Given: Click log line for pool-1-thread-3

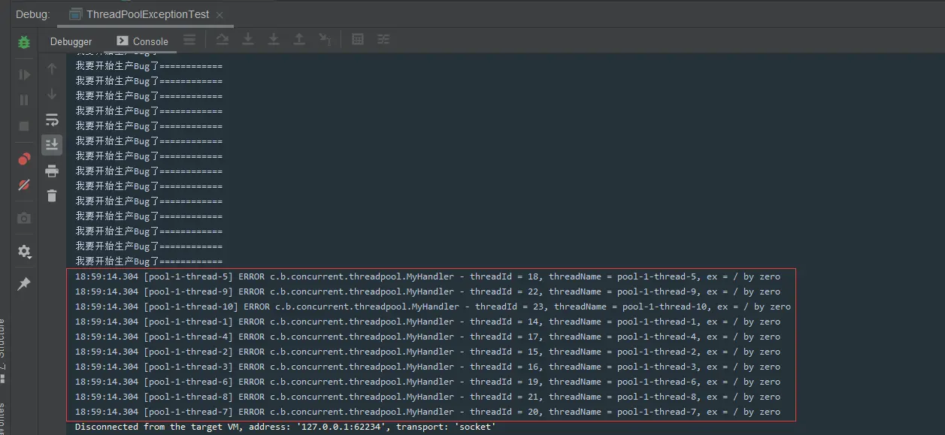Looking at the screenshot, I should click(428, 367).
